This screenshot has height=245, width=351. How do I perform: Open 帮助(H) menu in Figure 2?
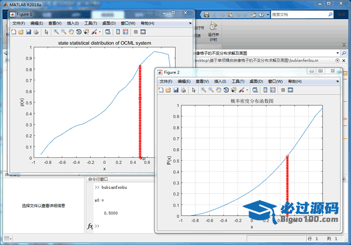[295, 81]
